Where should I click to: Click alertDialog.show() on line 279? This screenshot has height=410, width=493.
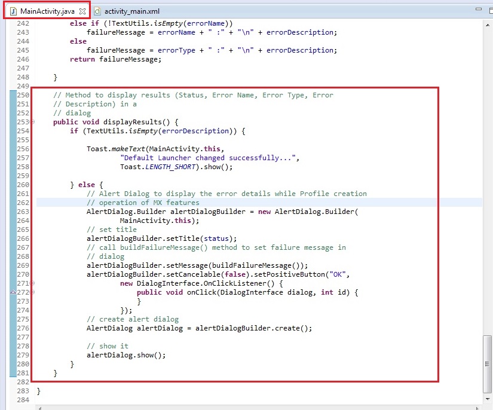pos(125,355)
